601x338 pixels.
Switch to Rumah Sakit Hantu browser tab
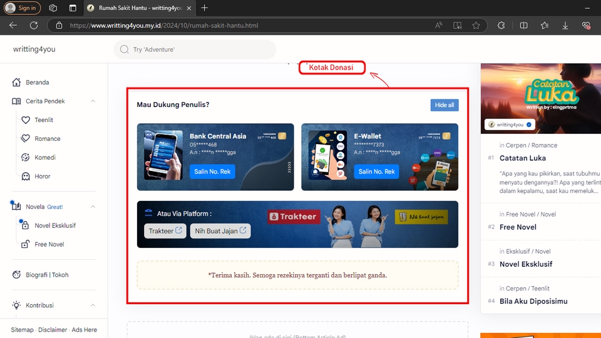tap(140, 8)
